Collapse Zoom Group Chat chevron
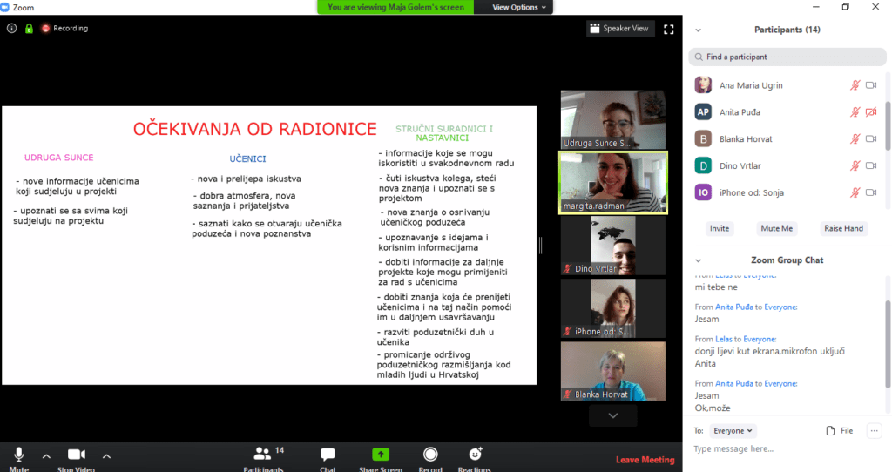The image size is (892, 472). 698,260
